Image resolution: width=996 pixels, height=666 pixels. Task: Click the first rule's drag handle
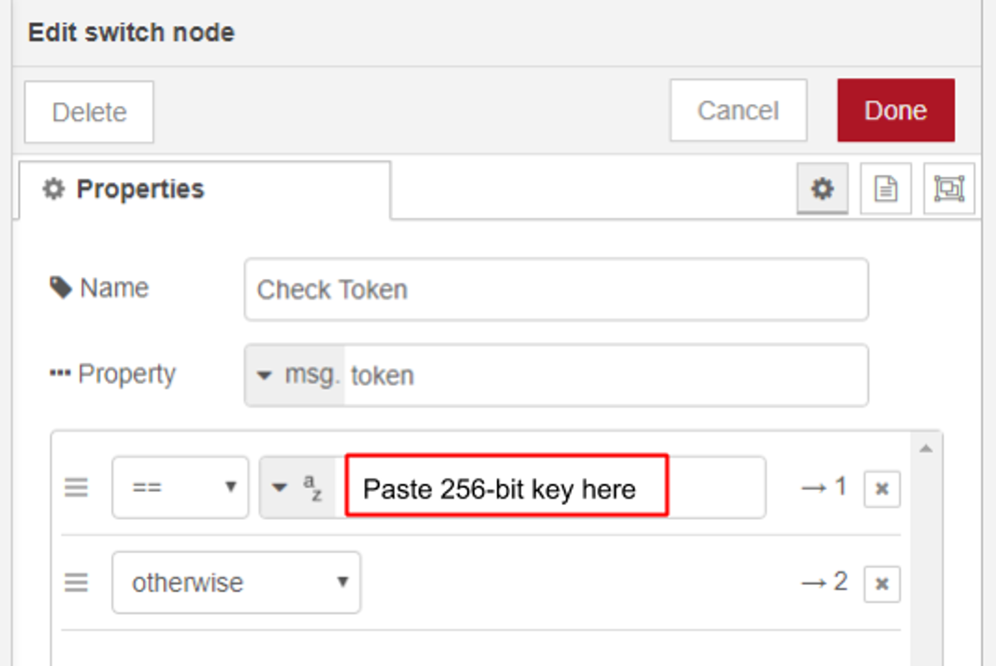pyautogui.click(x=76, y=488)
